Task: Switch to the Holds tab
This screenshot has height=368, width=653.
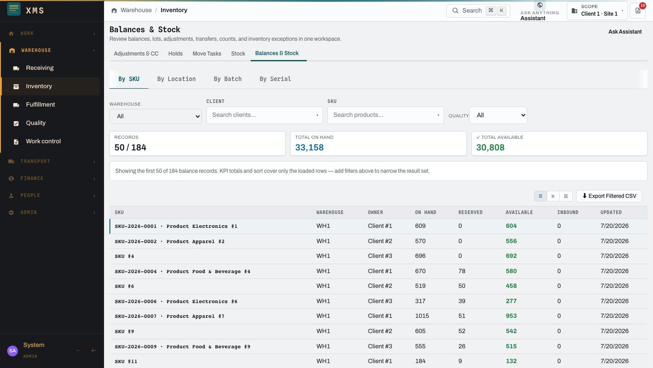Action: coord(175,53)
